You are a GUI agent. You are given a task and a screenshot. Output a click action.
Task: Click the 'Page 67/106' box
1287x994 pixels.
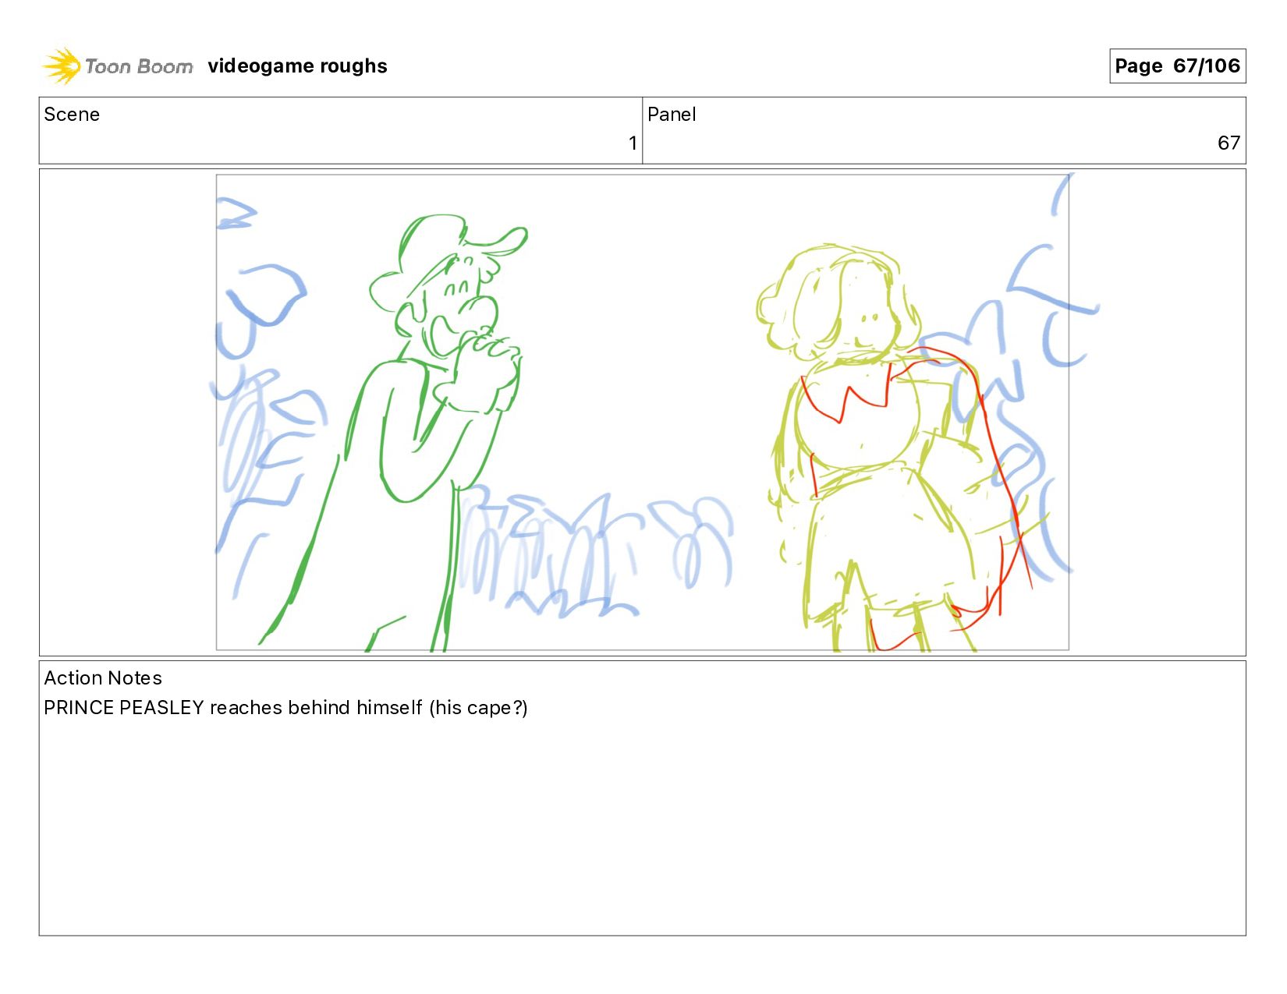pos(1177,65)
